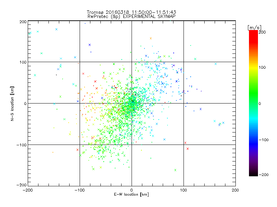The height and width of the screenshot is (207, 277).
Task: Click the colorbar tick label '-100'
Action: click(x=264, y=140)
